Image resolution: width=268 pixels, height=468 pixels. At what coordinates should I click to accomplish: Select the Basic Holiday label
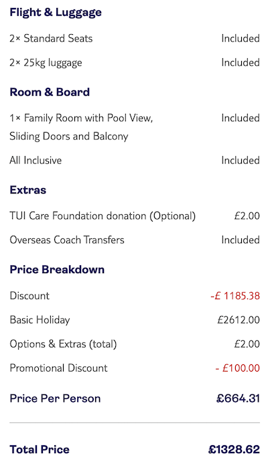pyautogui.click(x=40, y=320)
